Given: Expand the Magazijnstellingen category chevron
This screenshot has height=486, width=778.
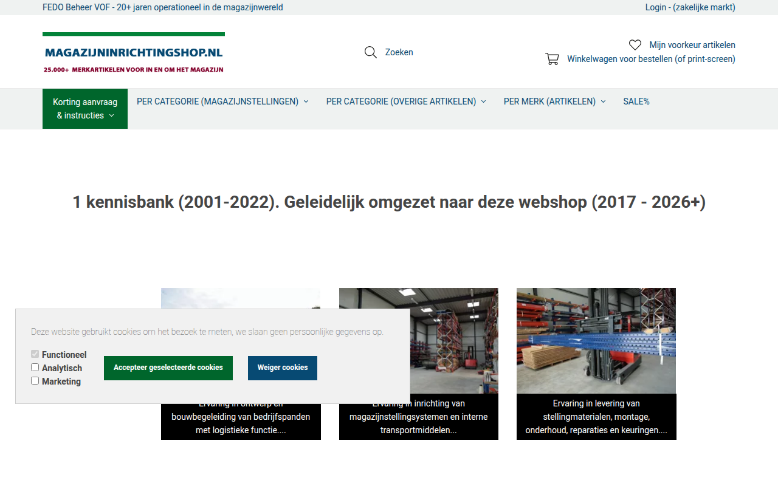Looking at the screenshot, I should pos(306,101).
